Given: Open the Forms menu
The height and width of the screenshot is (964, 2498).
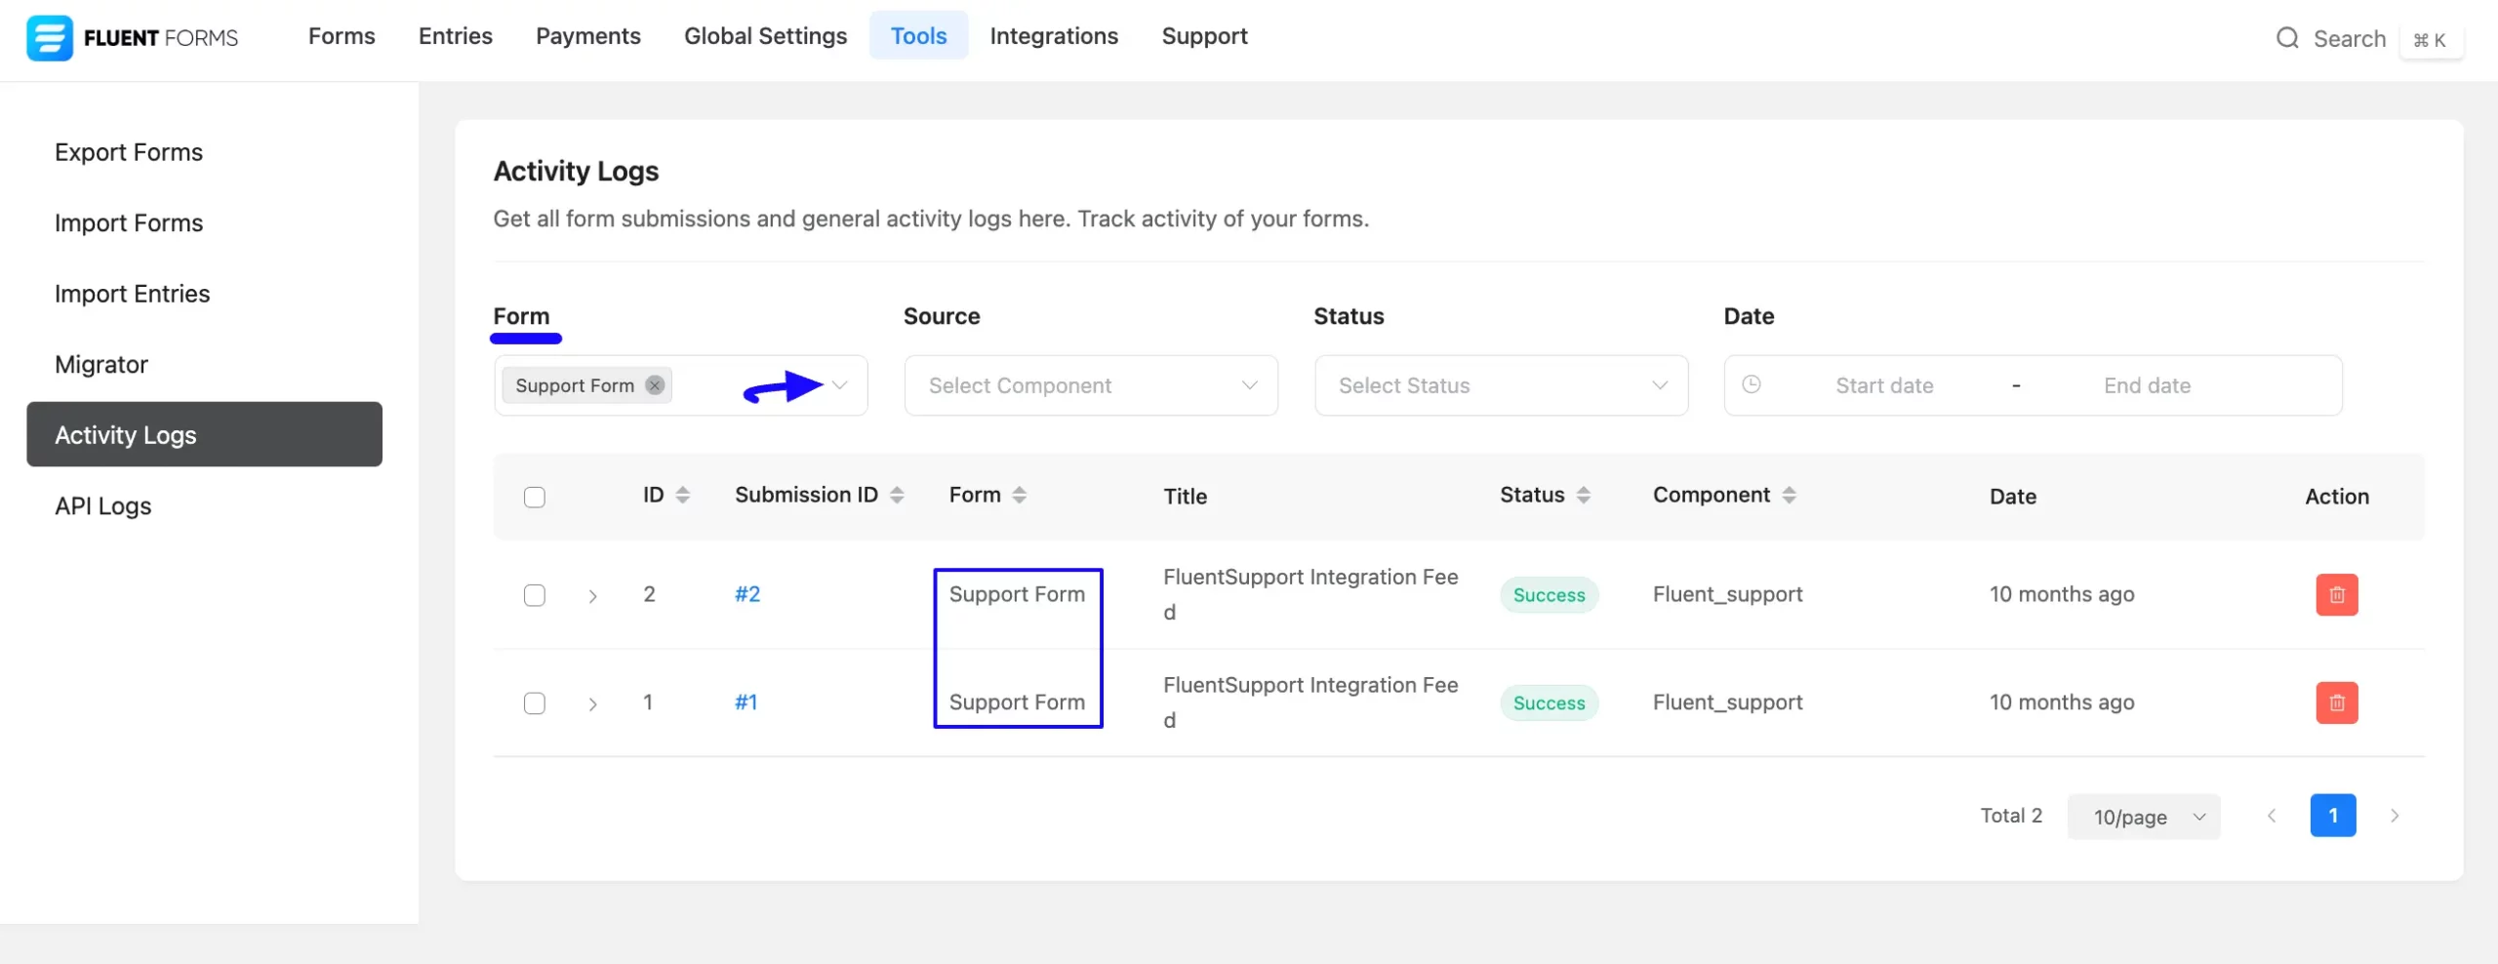Looking at the screenshot, I should pyautogui.click(x=342, y=36).
